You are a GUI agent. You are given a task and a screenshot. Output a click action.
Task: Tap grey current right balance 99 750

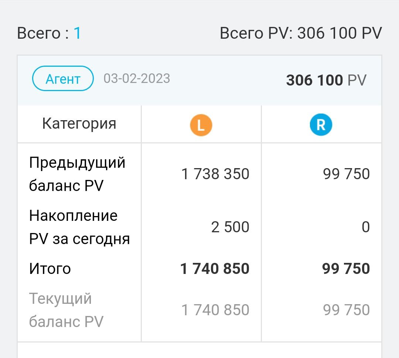[x=346, y=310]
